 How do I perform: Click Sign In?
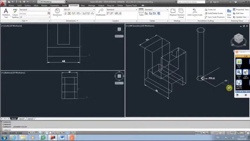pyautogui.click(x=215, y=2)
